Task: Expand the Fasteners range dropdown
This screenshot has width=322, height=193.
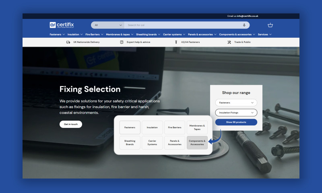Action: click(236, 103)
